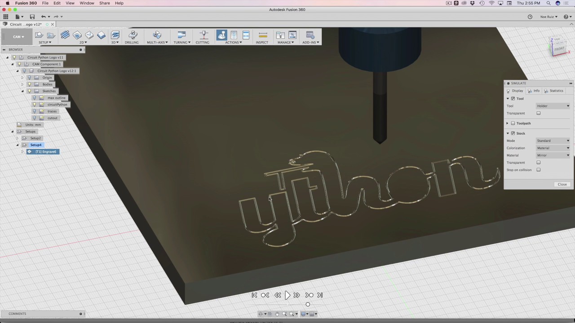The height and width of the screenshot is (323, 575).
Task: Choose the 3D Adaptive Clearing icon
Action: pos(115,35)
